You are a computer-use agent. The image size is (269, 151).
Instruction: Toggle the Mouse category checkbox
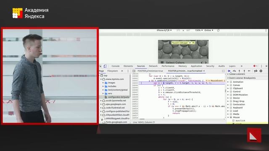(x=231, y=117)
